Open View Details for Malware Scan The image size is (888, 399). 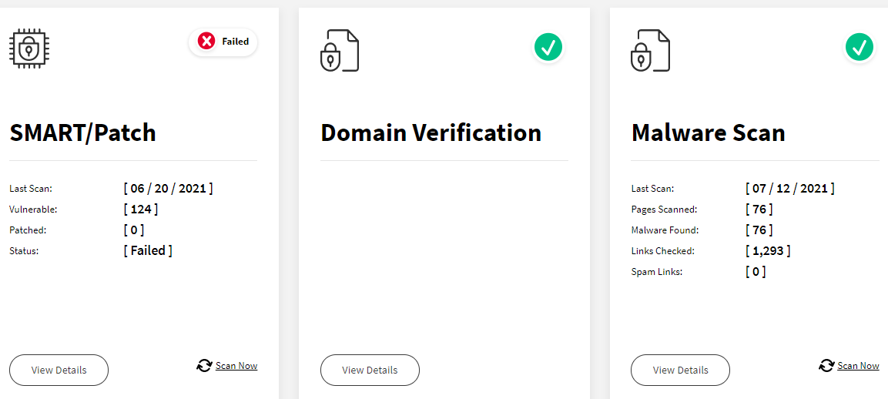click(x=680, y=370)
